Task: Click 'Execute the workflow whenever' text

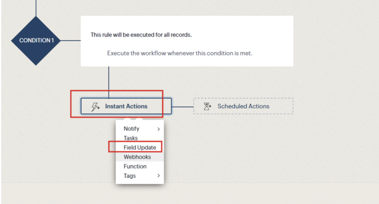Action: (180, 53)
